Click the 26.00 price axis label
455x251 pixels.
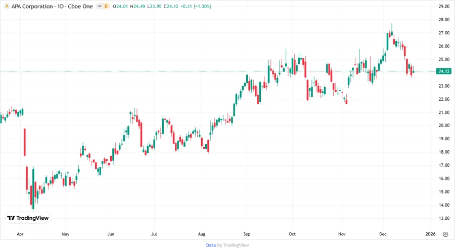(444, 46)
